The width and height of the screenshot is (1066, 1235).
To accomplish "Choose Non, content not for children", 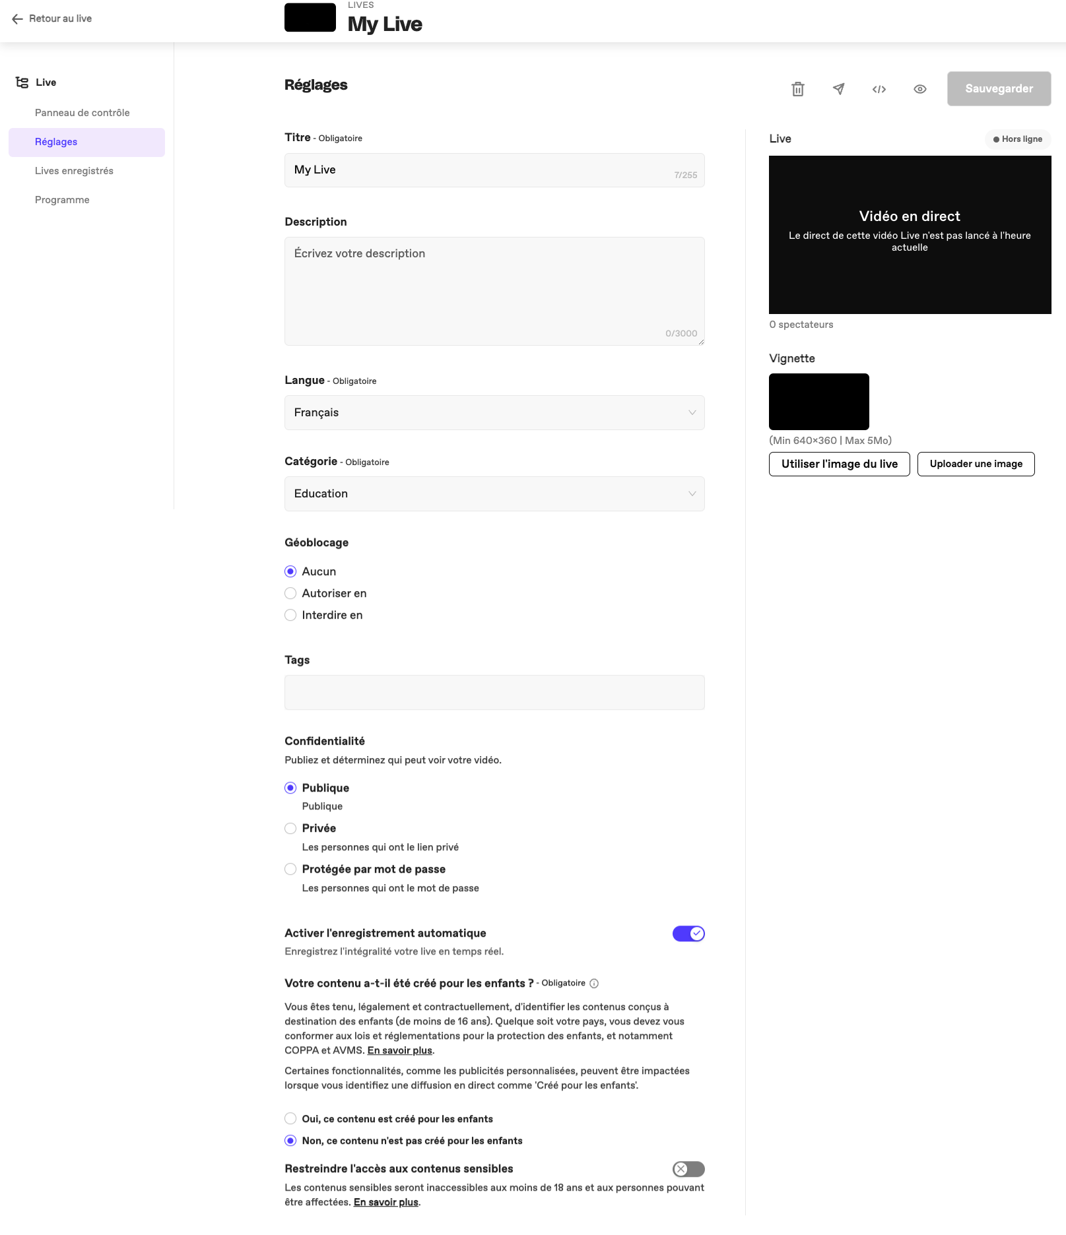I will click(x=290, y=1140).
